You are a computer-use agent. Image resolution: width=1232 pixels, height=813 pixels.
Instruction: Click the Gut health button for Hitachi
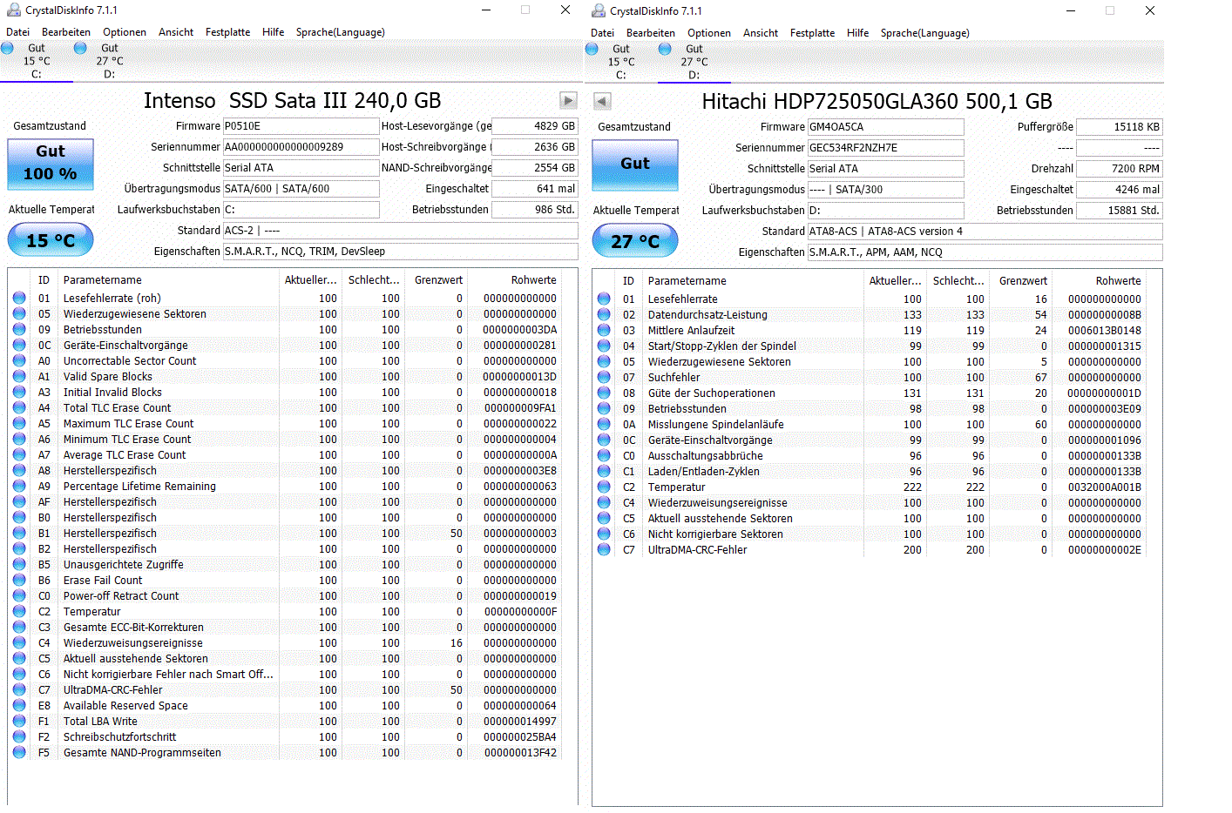[x=635, y=165]
